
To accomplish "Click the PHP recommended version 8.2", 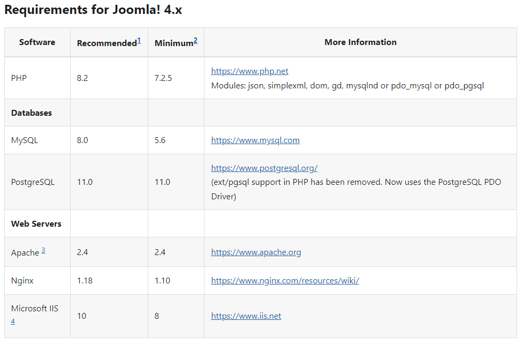I will pos(82,78).
